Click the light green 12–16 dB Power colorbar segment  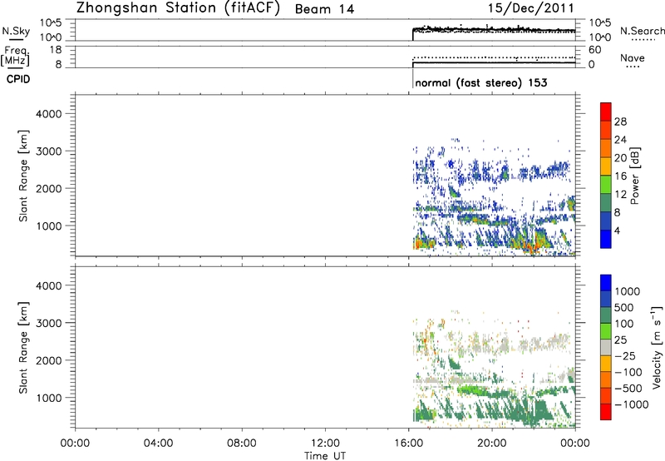pyautogui.click(x=606, y=185)
